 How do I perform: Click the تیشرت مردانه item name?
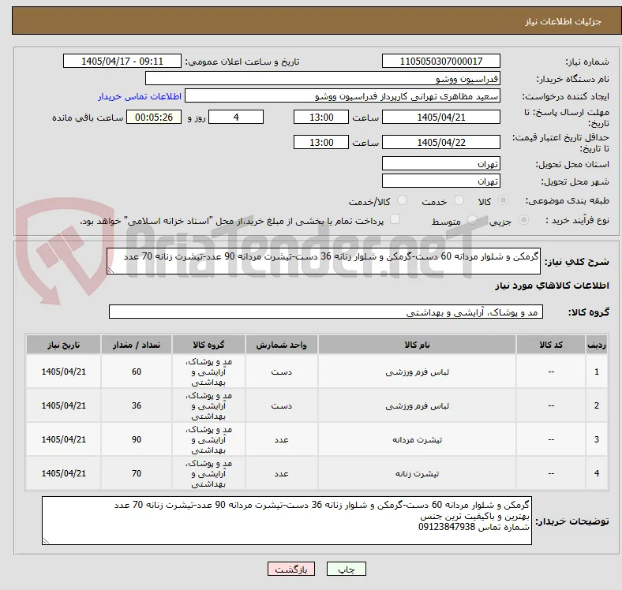[417, 439]
